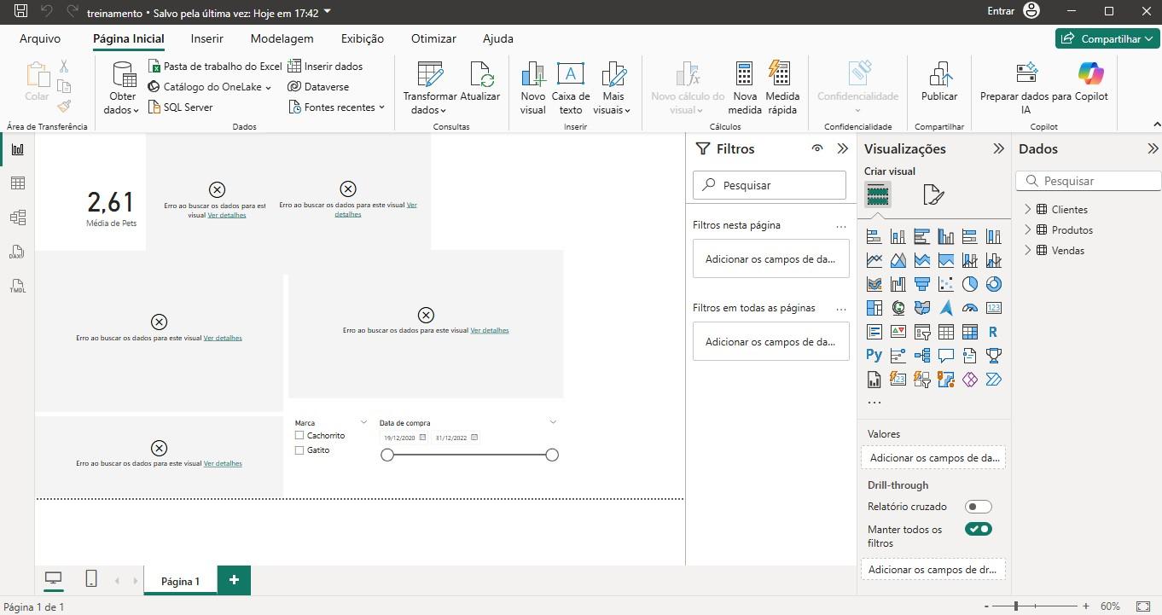Collapse the Visualizações pane
This screenshot has height=615, width=1162.
pyautogui.click(x=999, y=148)
